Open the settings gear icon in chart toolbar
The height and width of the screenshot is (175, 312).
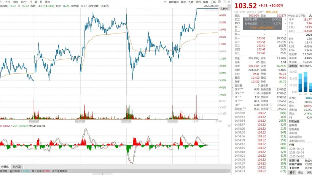pyautogui.click(x=219, y=2)
